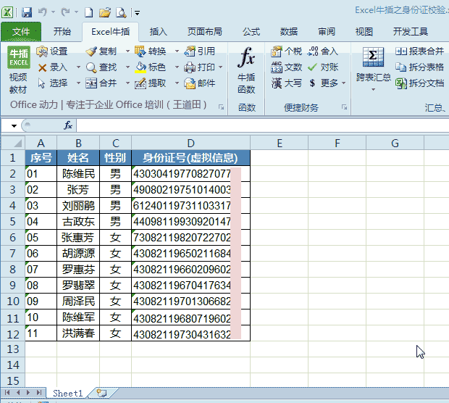Click the 邮件 mail tool
The width and height of the screenshot is (449, 403).
pos(200,83)
